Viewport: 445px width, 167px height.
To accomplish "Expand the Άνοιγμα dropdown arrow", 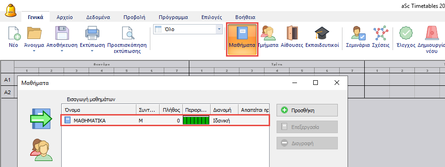I will [x=34, y=51].
